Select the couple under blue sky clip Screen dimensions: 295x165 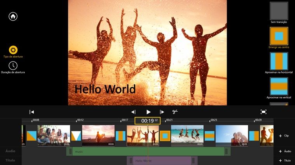point(232,136)
